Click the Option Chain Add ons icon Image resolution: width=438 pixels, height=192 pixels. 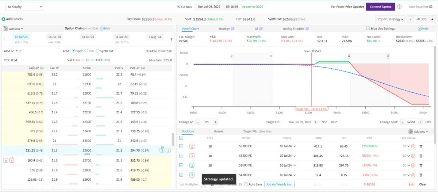6,28
